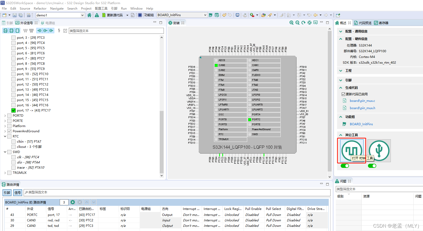Click the alarm clock filter icon

pyautogui.click(x=65, y=31)
